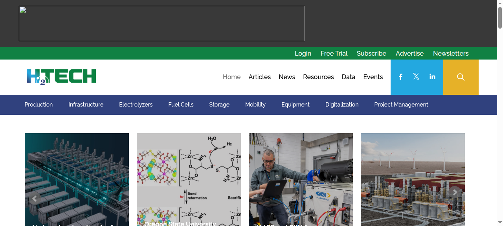Screen dimensions: 503x226
Task: Start a Free Trial
Action: (334, 53)
